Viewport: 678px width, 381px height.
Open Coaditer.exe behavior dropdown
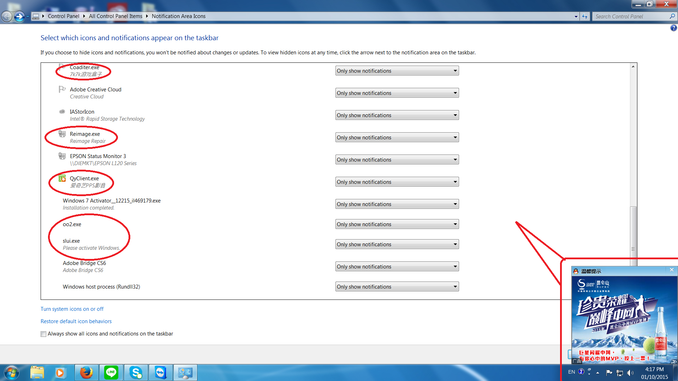pyautogui.click(x=397, y=71)
